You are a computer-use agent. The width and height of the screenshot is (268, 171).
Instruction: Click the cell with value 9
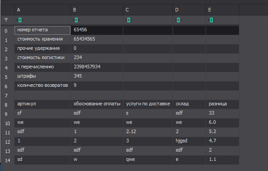click(x=97, y=86)
